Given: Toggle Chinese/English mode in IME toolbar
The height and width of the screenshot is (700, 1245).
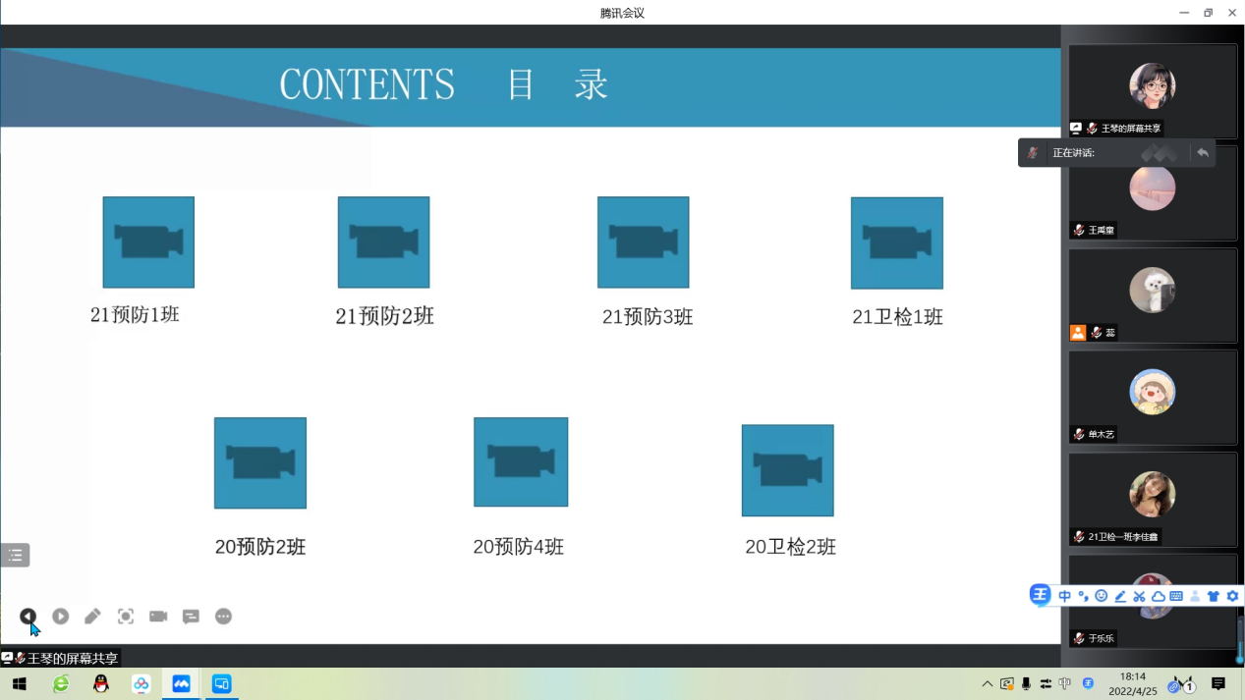Looking at the screenshot, I should (x=1065, y=596).
